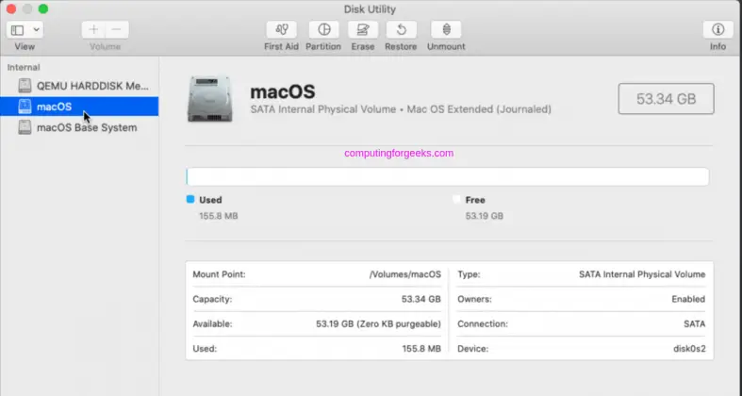The image size is (742, 396).
Task: Click the Erase disk icon
Action: [363, 30]
